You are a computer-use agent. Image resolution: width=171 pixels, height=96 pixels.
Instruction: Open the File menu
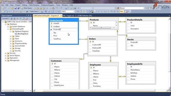(x=2, y=5)
